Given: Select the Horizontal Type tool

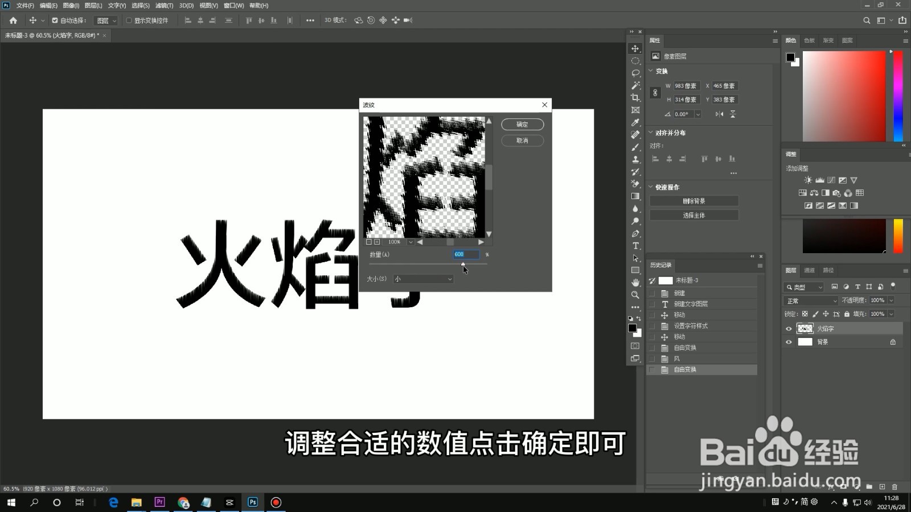Looking at the screenshot, I should [x=635, y=246].
